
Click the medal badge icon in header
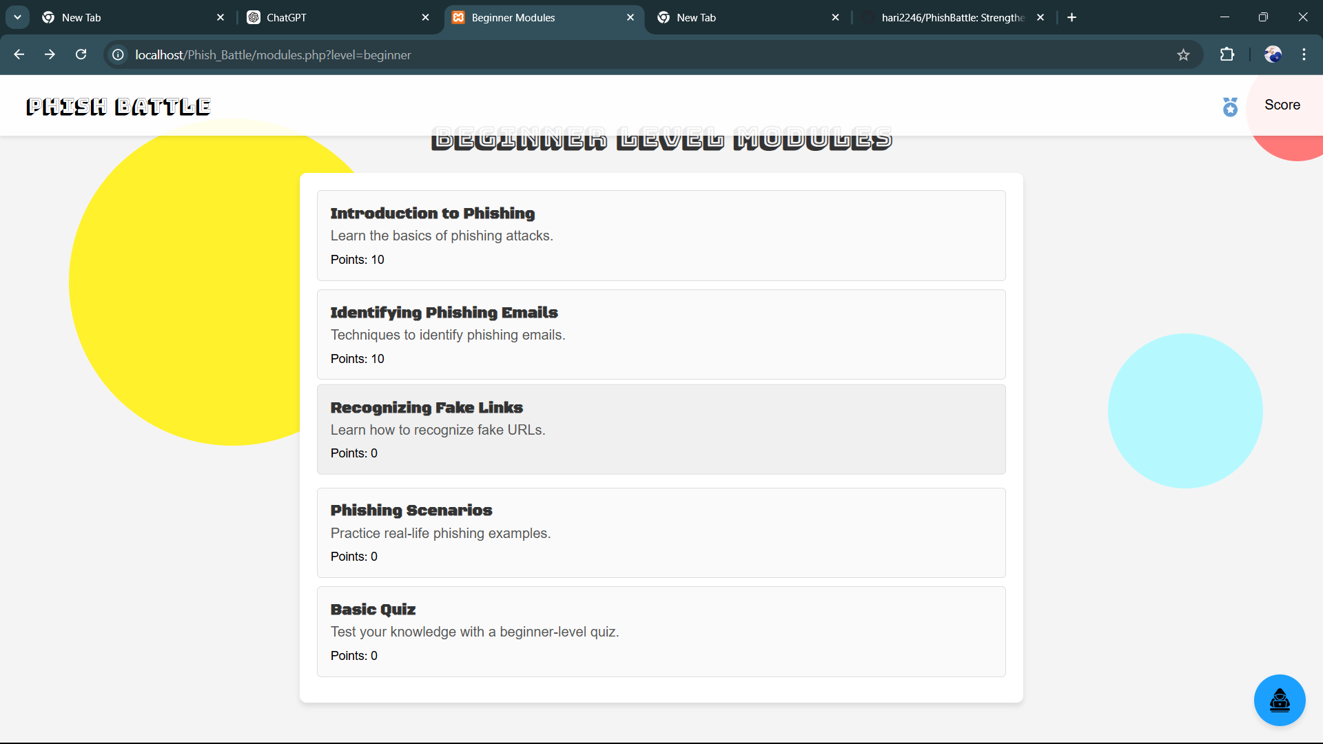coord(1230,107)
